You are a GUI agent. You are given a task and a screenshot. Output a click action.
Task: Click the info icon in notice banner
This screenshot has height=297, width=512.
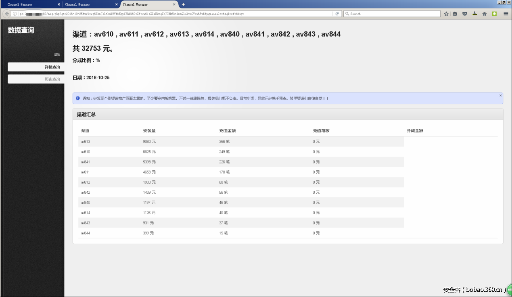(x=77, y=98)
